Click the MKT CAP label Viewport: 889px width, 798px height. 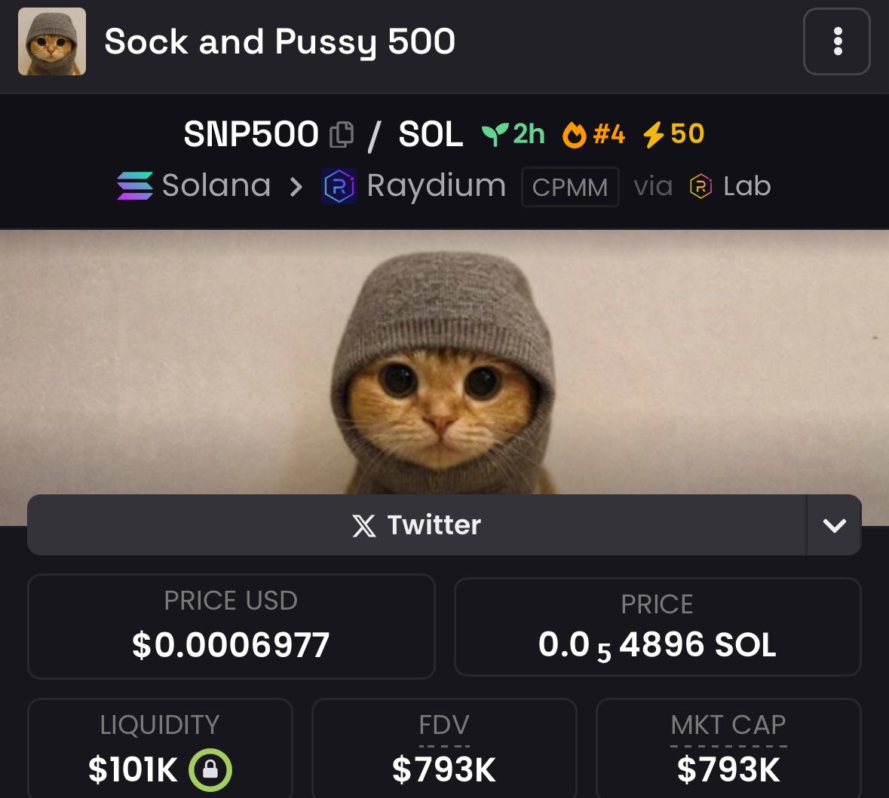point(728,725)
